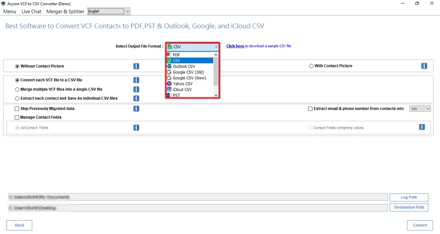Open Merger & Splitter menu

point(65,11)
